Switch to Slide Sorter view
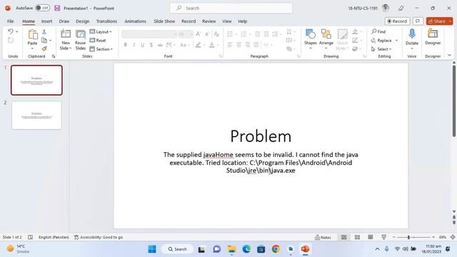 tap(357, 237)
